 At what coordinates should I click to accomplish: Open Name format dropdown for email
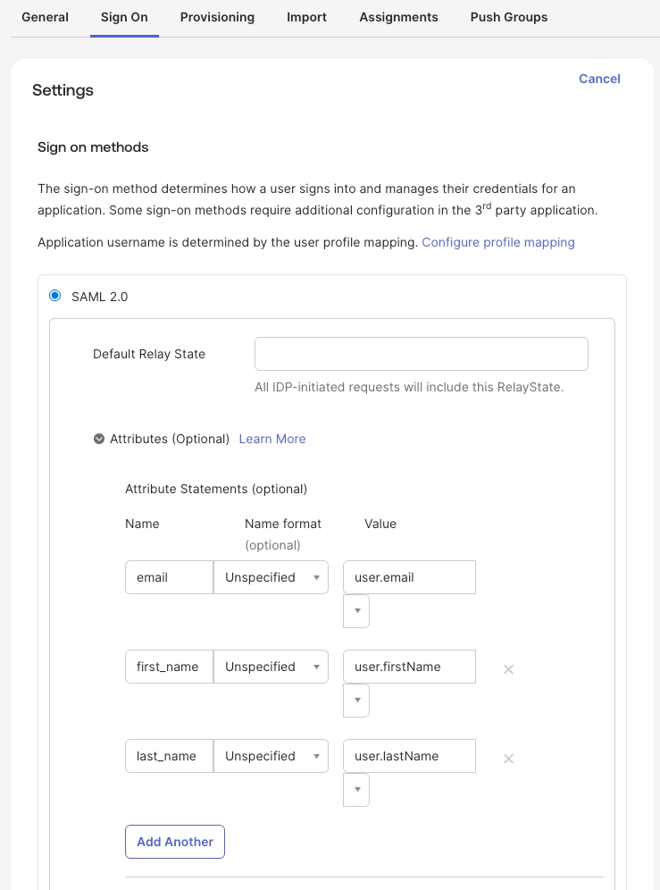pos(272,577)
